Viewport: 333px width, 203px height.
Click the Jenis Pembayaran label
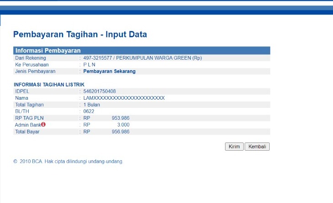pyautogui.click(x=35, y=71)
